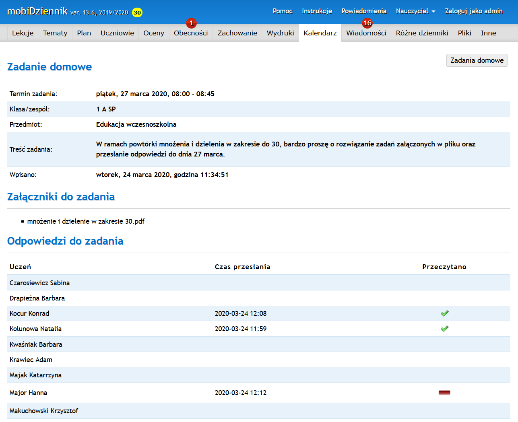Click the red unread mark for Major Hanna

pos(444,393)
